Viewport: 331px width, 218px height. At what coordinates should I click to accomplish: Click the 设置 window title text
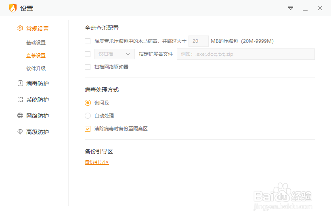27,8
